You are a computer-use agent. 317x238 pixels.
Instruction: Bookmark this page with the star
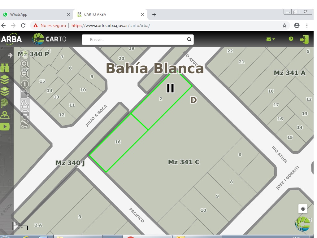[x=284, y=25]
